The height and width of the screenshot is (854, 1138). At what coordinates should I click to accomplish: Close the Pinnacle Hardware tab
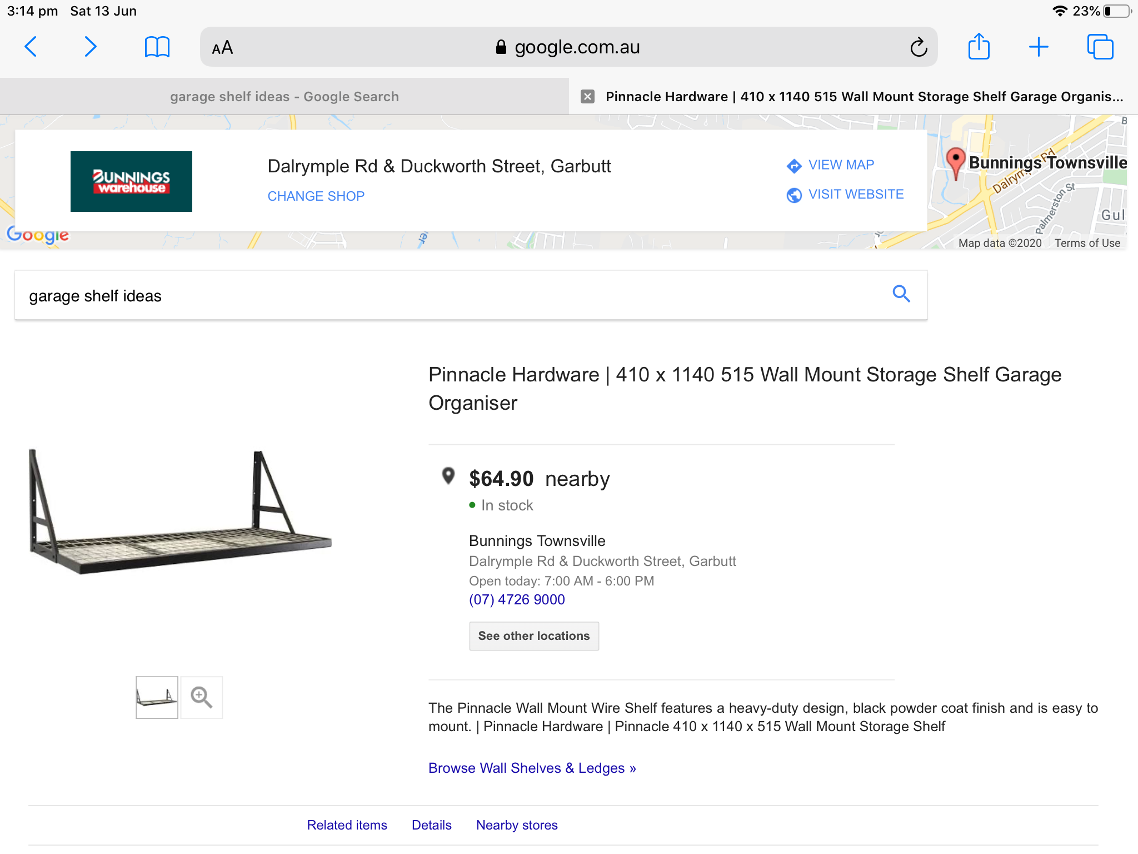587,97
